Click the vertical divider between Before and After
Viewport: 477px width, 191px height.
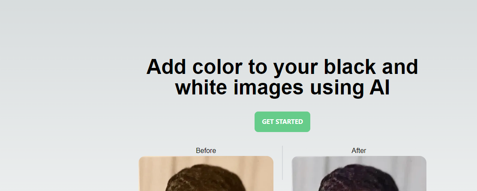(x=282, y=163)
